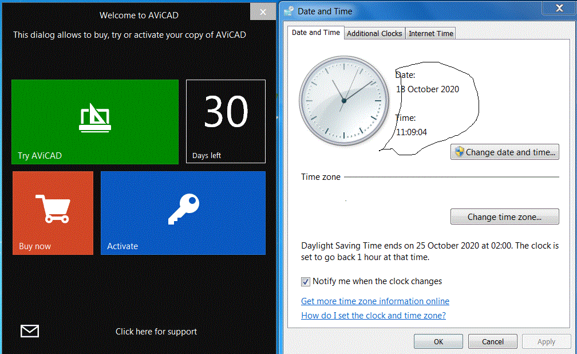Image resolution: width=577 pixels, height=354 pixels.
Task: Cancel the Date and Time dialog
Action: [x=493, y=342]
